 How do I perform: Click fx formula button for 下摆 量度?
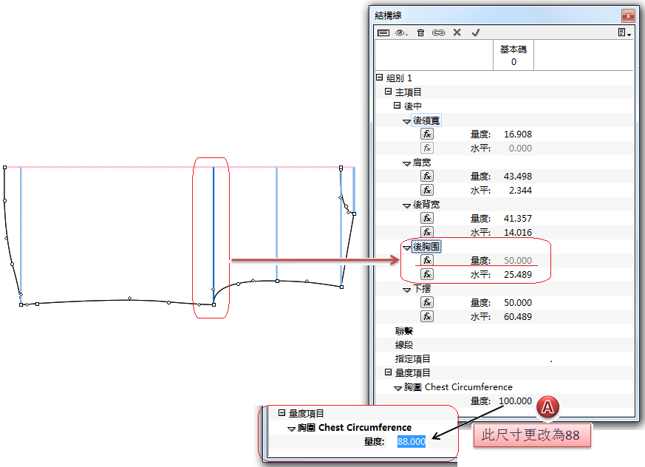[427, 302]
